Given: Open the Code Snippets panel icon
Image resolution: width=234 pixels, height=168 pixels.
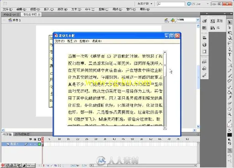Looking at the screenshot, I should (x=204, y=62).
